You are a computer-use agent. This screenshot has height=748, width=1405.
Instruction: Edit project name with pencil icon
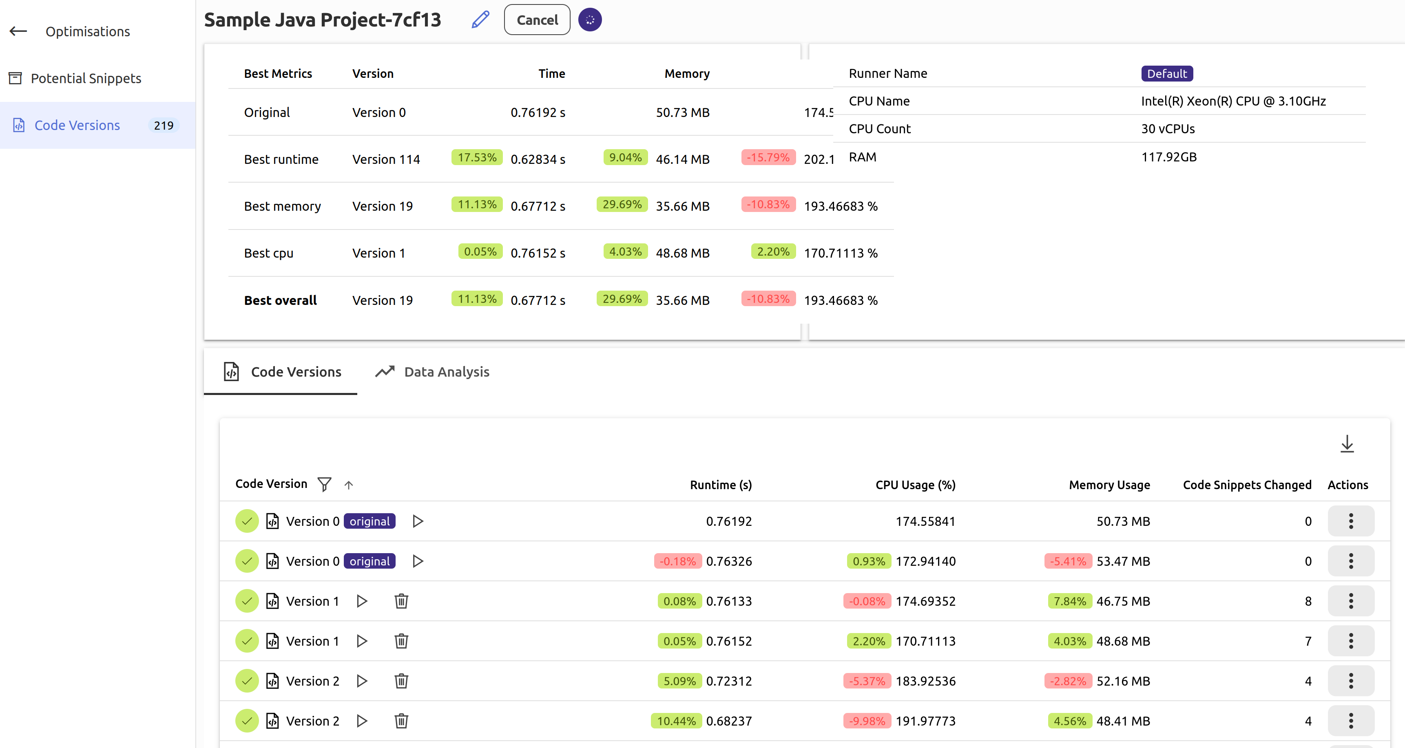[x=480, y=20]
